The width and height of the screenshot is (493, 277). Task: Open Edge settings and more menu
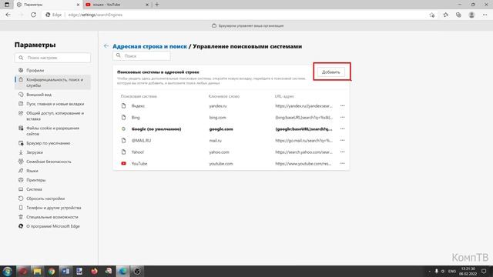click(x=485, y=15)
